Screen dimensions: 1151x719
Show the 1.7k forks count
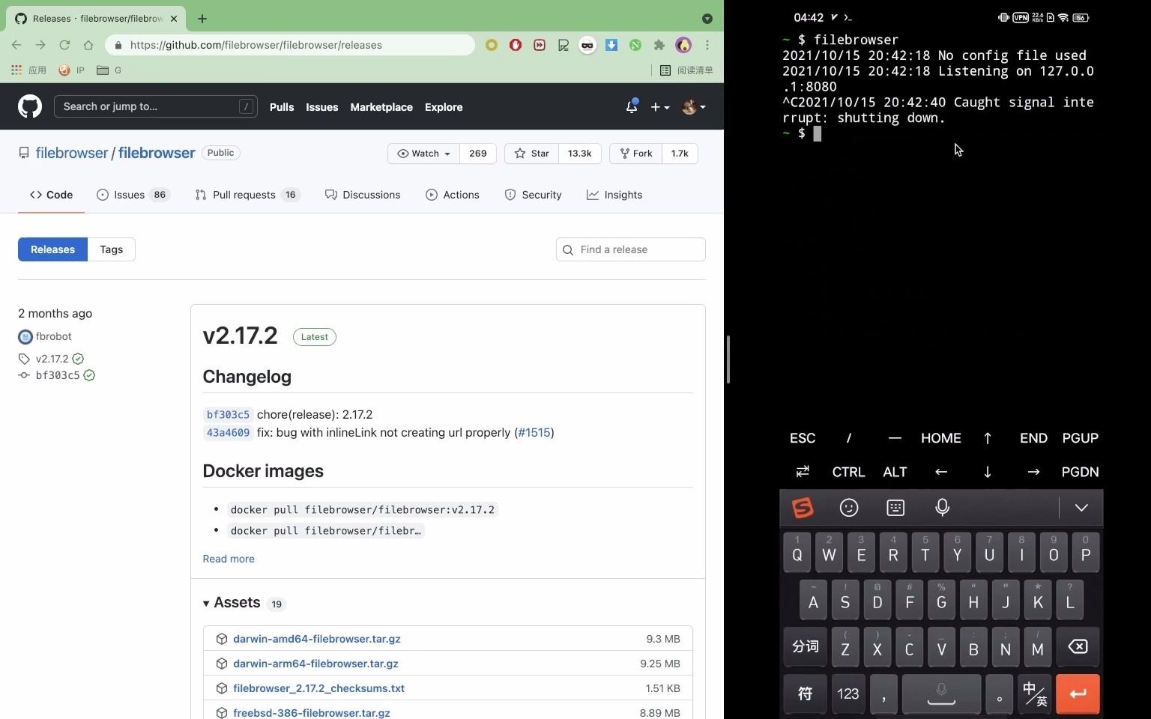click(x=680, y=154)
